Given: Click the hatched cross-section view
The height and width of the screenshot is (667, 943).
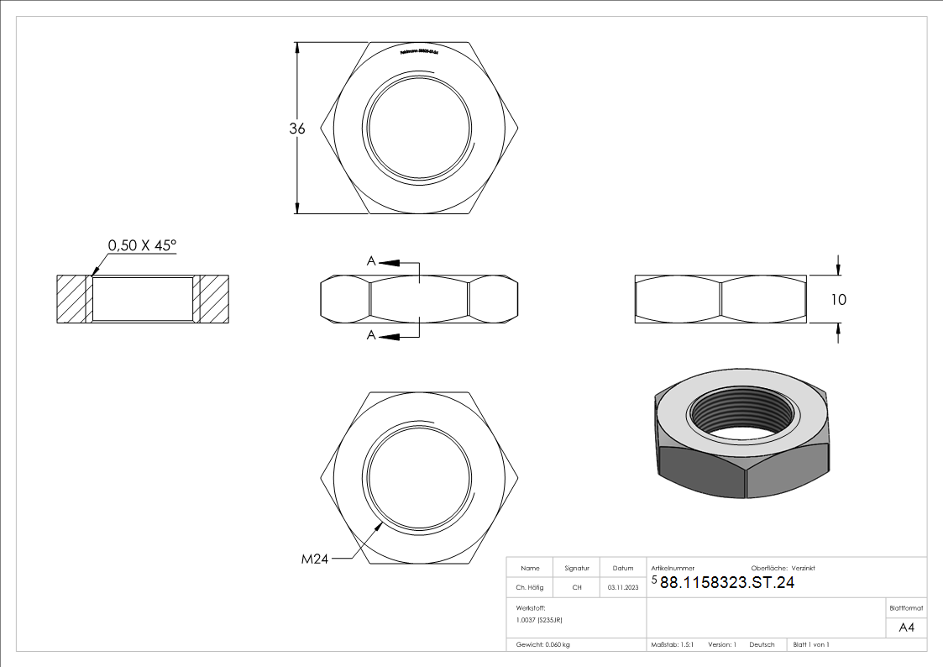Looking at the screenshot, I should (143, 299).
